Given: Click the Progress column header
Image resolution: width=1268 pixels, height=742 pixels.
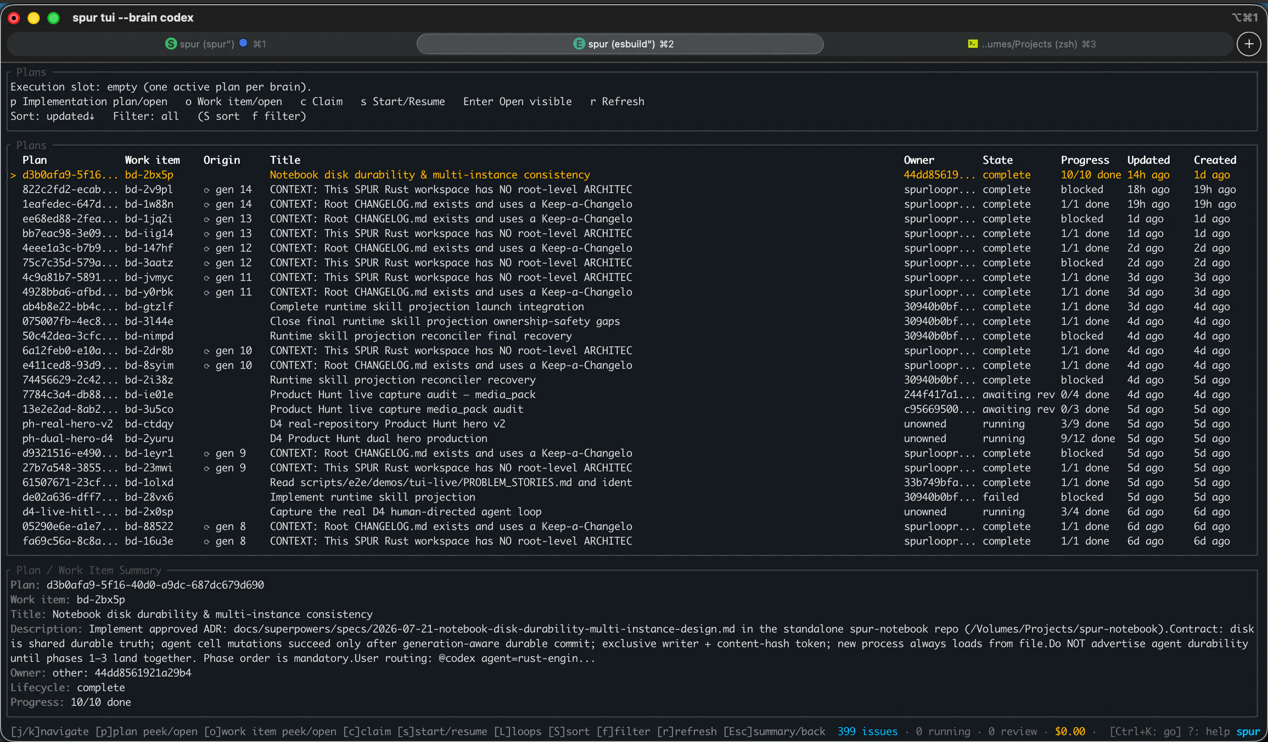Looking at the screenshot, I should [x=1085, y=160].
